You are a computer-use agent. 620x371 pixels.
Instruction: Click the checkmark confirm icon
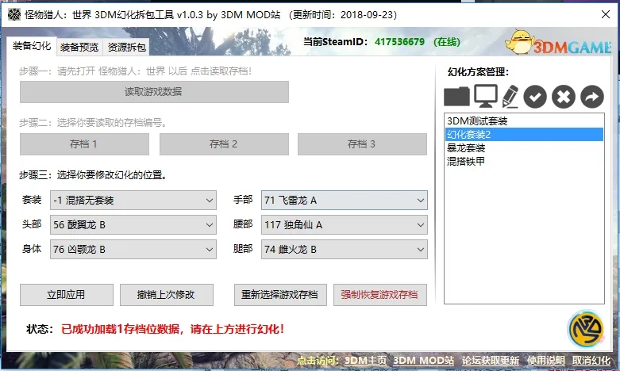click(x=535, y=97)
